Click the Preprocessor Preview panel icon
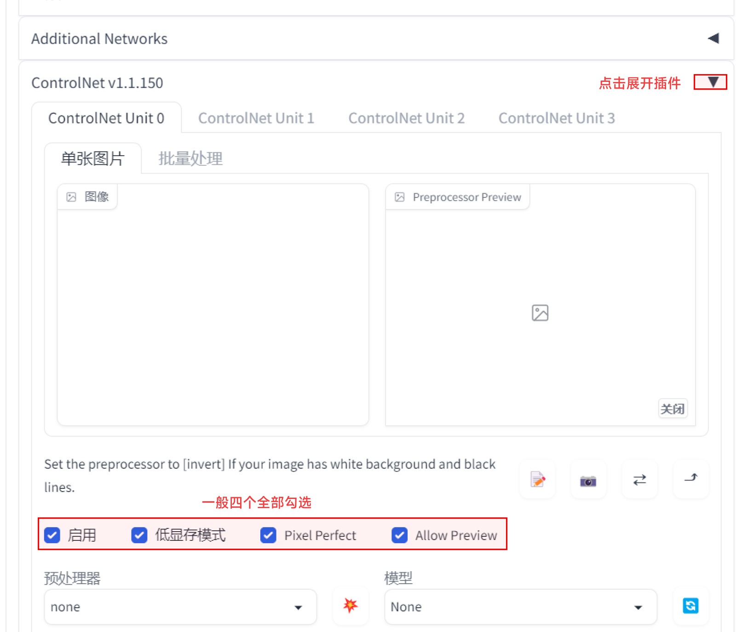The width and height of the screenshot is (736, 632). pyautogui.click(x=399, y=197)
